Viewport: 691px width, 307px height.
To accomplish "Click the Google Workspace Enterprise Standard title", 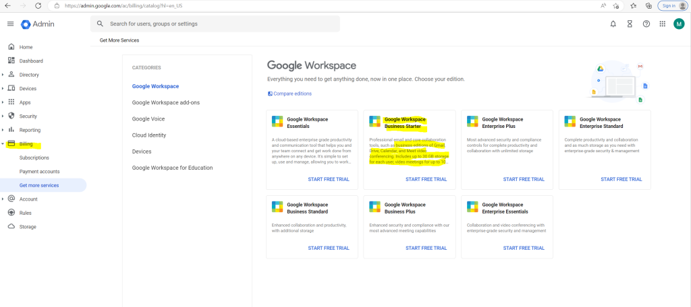I will point(601,123).
